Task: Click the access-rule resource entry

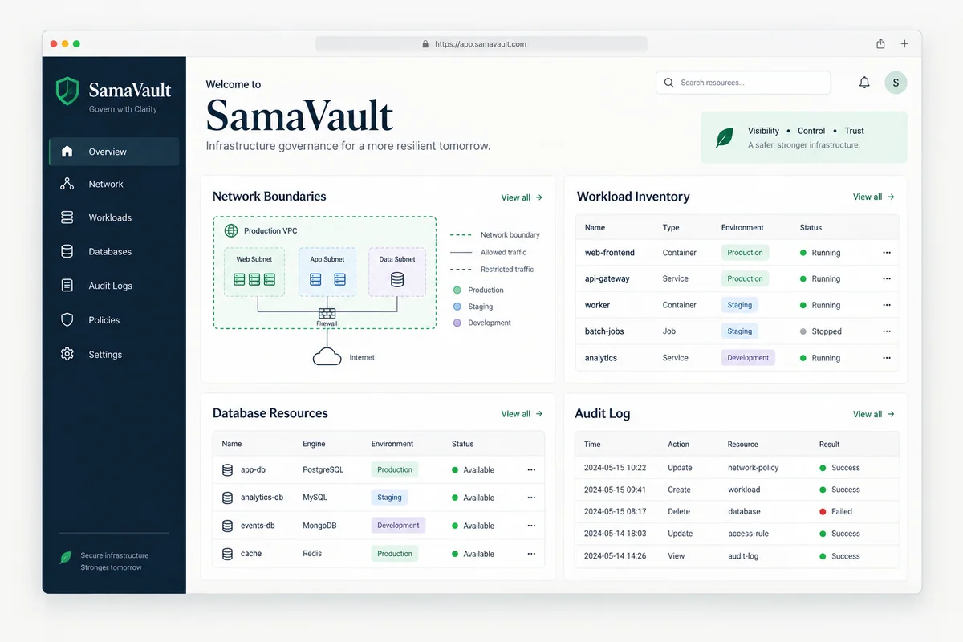Action: (x=748, y=534)
